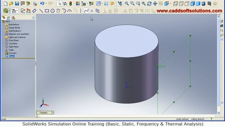The height and width of the screenshot is (127, 225).
Task: Save the part with the floppy icon
Action: tap(17, 4)
